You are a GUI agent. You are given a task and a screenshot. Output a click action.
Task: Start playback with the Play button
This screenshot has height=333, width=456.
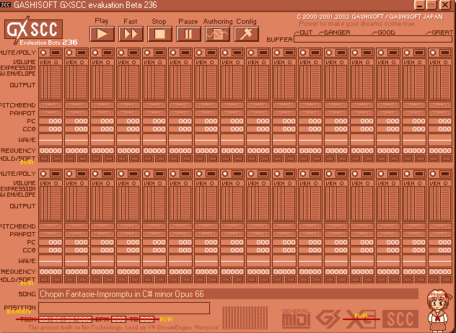point(102,34)
